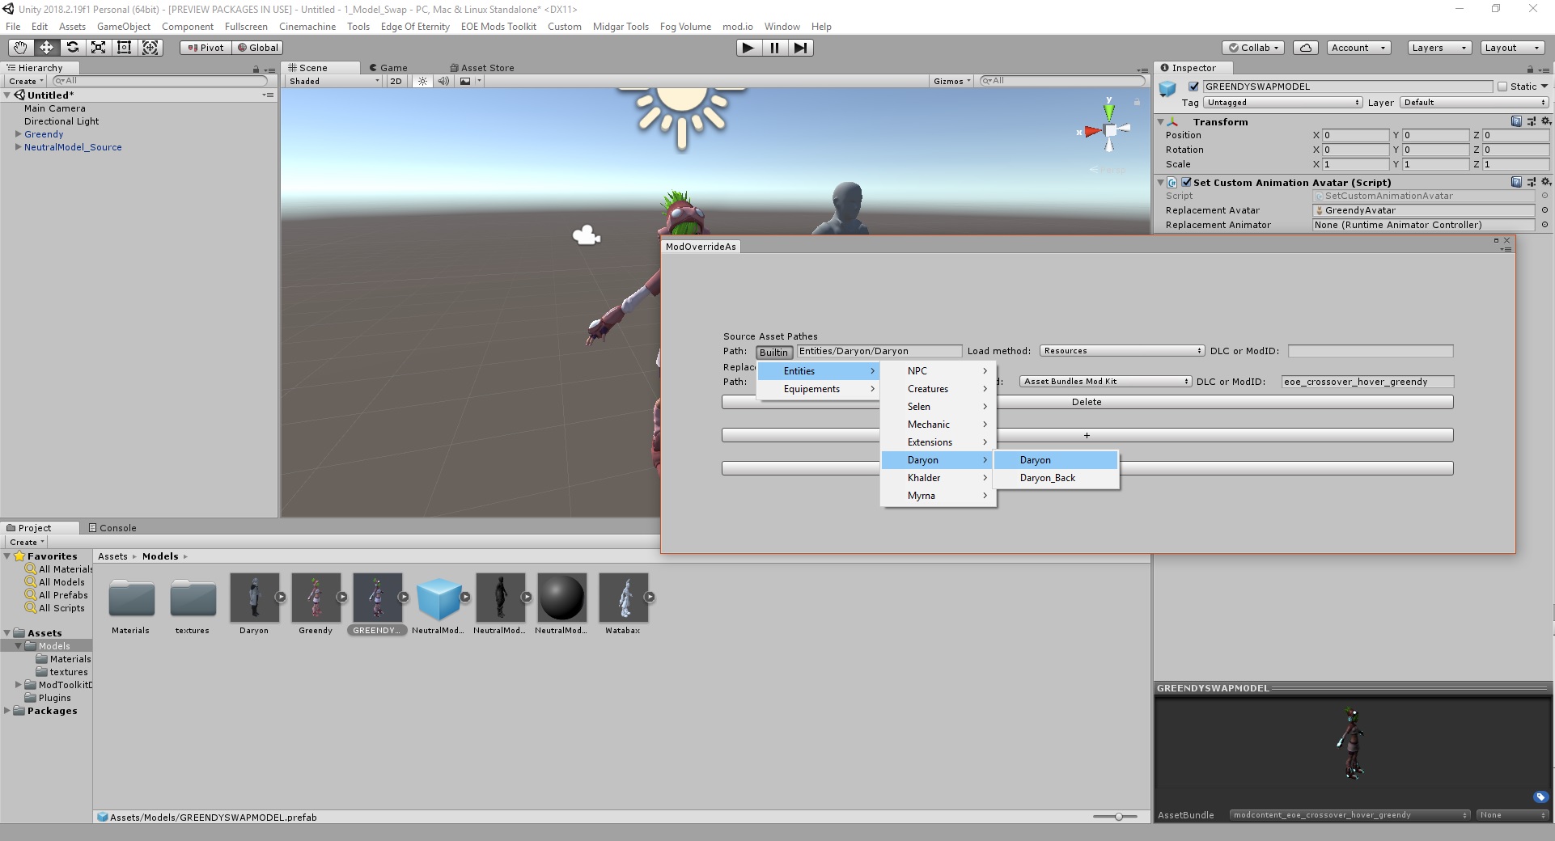Open the GameObject menu

123,27
